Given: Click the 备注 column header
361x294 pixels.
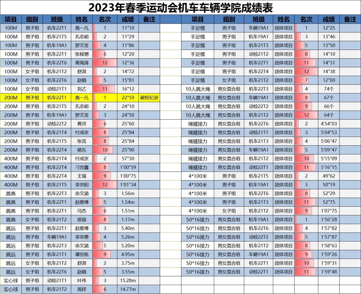Looking at the screenshot, I should (149, 19).
